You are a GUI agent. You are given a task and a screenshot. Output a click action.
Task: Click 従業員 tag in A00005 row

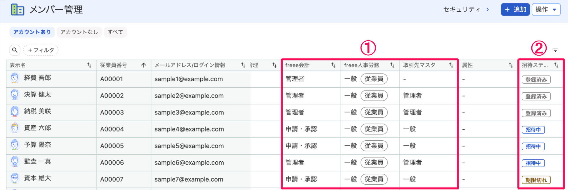pos(374,146)
